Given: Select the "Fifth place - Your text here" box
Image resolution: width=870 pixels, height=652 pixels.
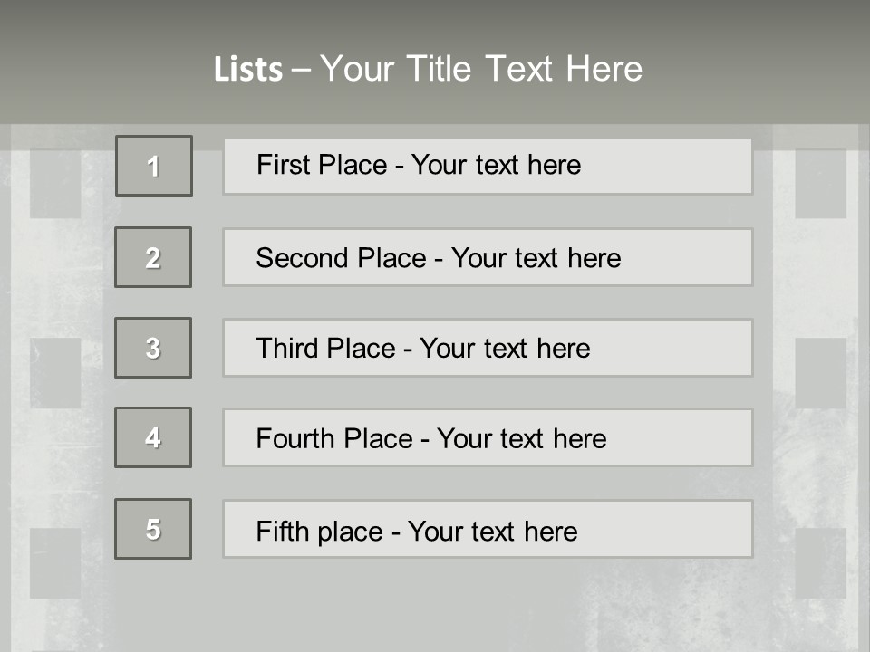Looking at the screenshot, I should point(488,529).
